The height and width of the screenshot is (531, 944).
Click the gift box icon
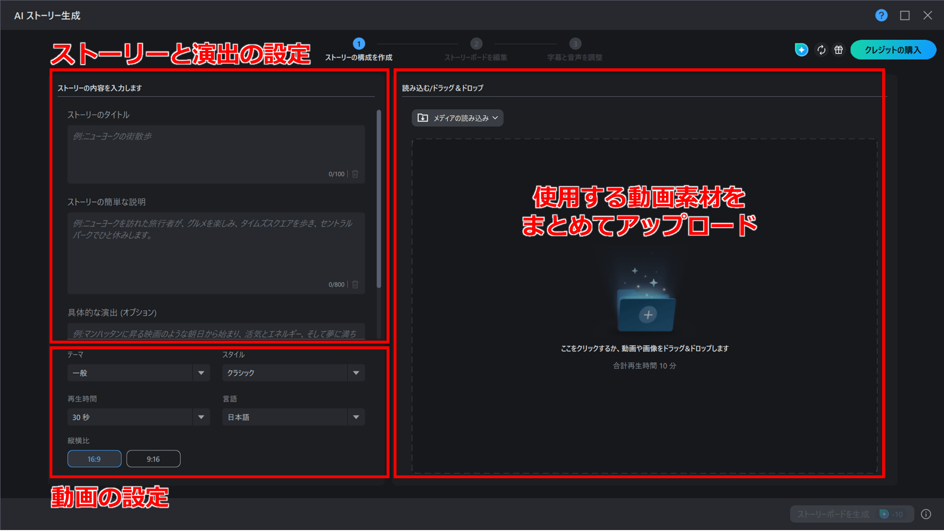coord(838,50)
